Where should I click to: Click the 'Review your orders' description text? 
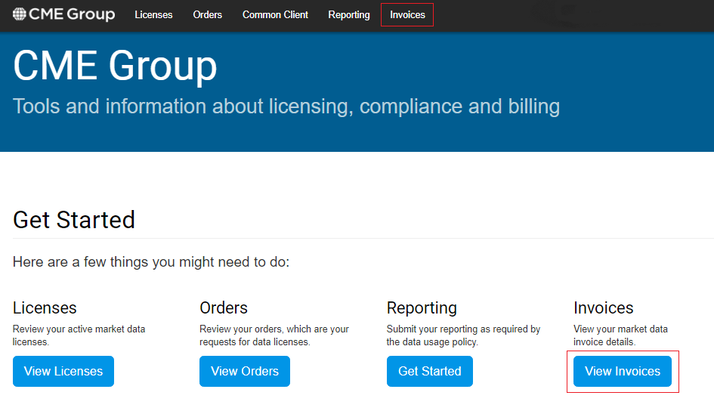[274, 335]
